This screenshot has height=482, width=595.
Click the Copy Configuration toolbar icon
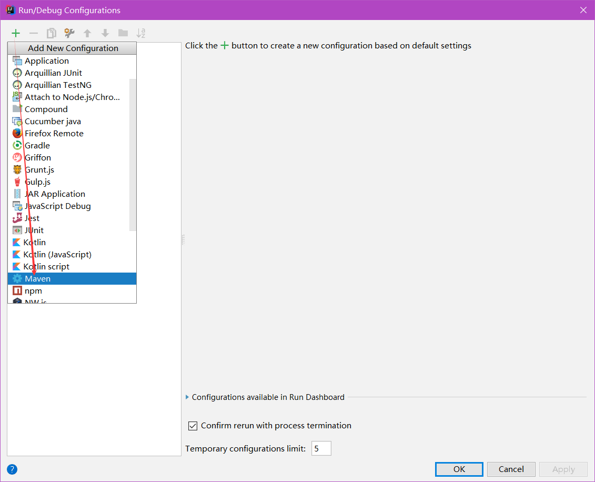pyautogui.click(x=51, y=33)
